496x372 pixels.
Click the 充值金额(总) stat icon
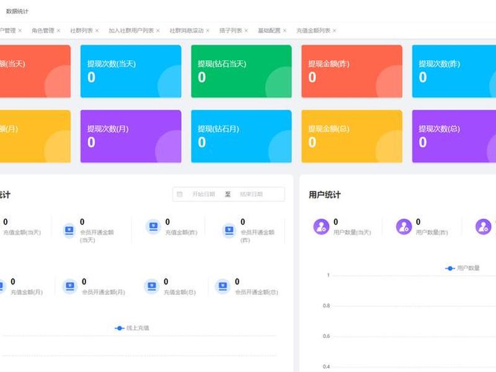point(151,286)
